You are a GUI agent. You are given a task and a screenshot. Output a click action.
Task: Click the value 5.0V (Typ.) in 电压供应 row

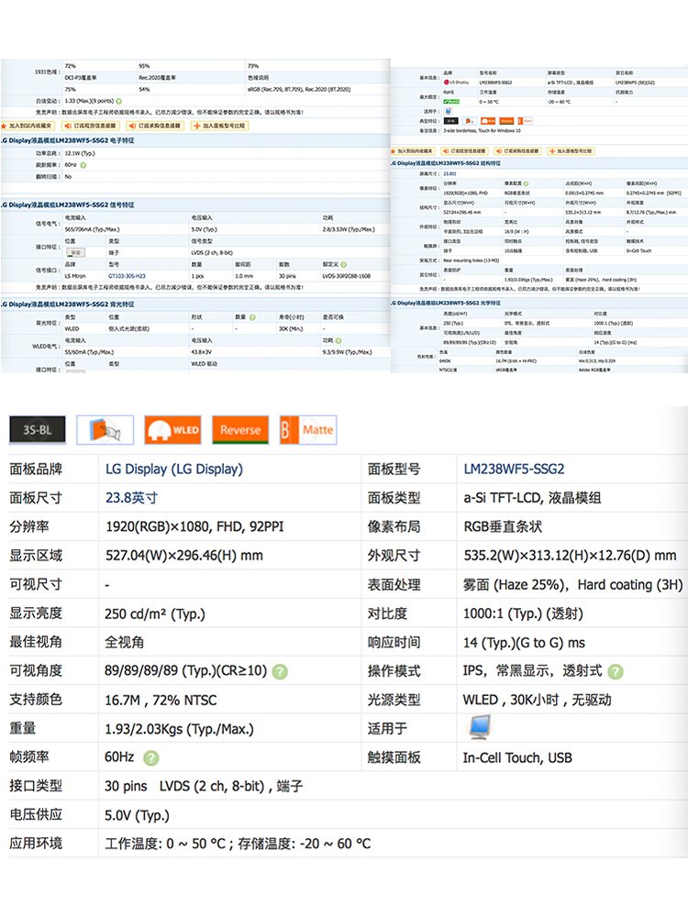[x=137, y=815]
